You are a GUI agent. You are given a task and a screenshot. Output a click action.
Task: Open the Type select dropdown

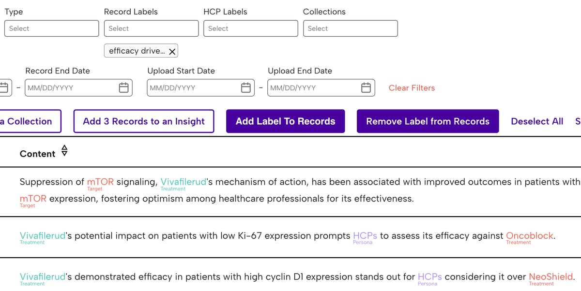51,29
